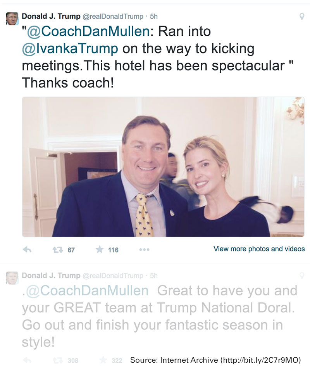310x372 pixels.
Task: Click the location pin on the second tweet
Action: pos(302,275)
